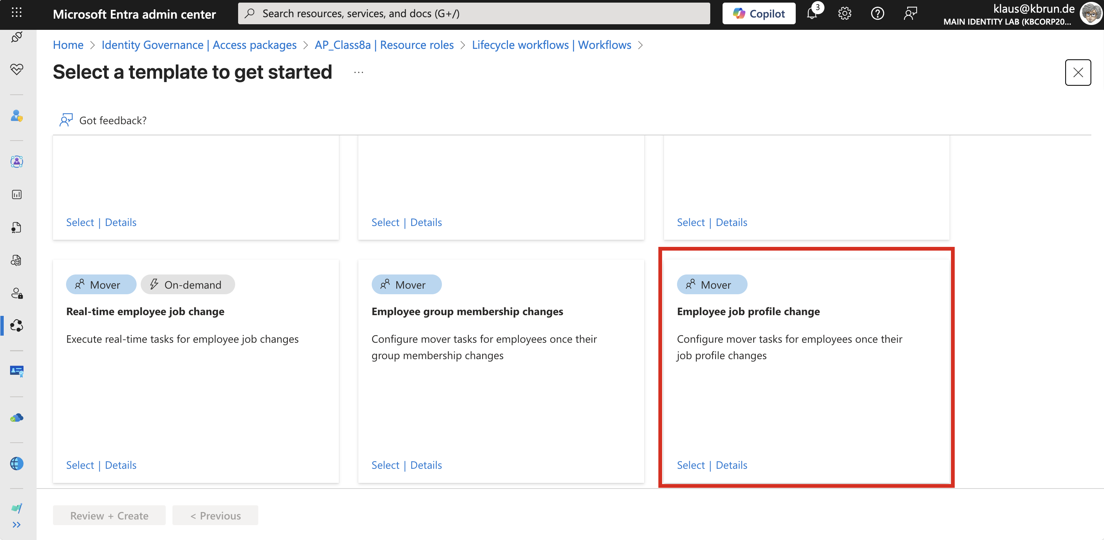The width and height of the screenshot is (1104, 540).
Task: Open the notifications bell icon
Action: (x=812, y=14)
